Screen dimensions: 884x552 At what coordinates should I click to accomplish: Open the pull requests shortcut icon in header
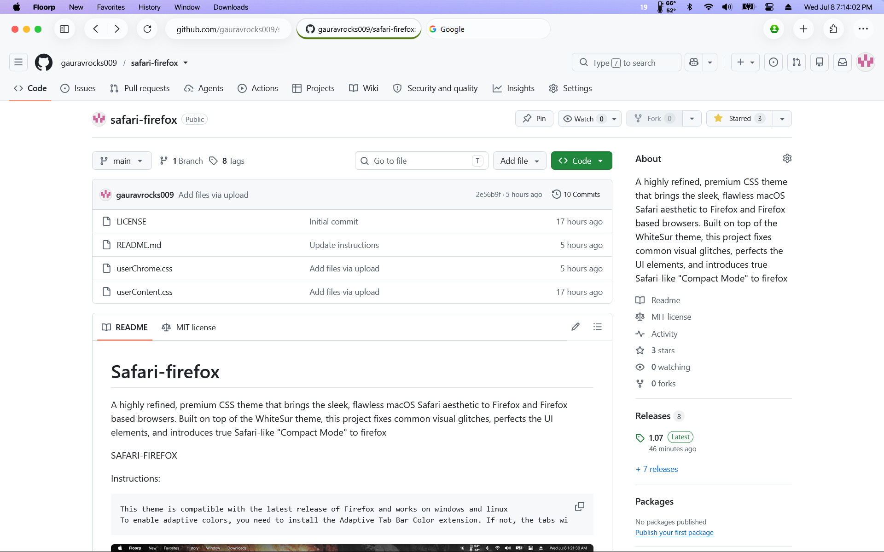coord(797,62)
